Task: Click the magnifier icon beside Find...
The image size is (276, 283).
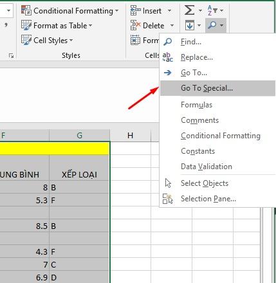Action: (168, 42)
